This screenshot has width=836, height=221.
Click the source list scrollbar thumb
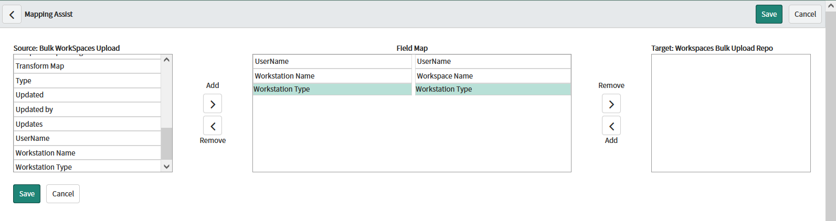pyautogui.click(x=166, y=143)
